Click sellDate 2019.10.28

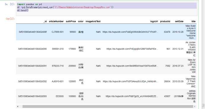tap(178, 32)
